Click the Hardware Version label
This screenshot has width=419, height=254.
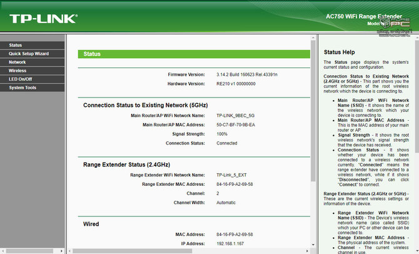(x=186, y=84)
